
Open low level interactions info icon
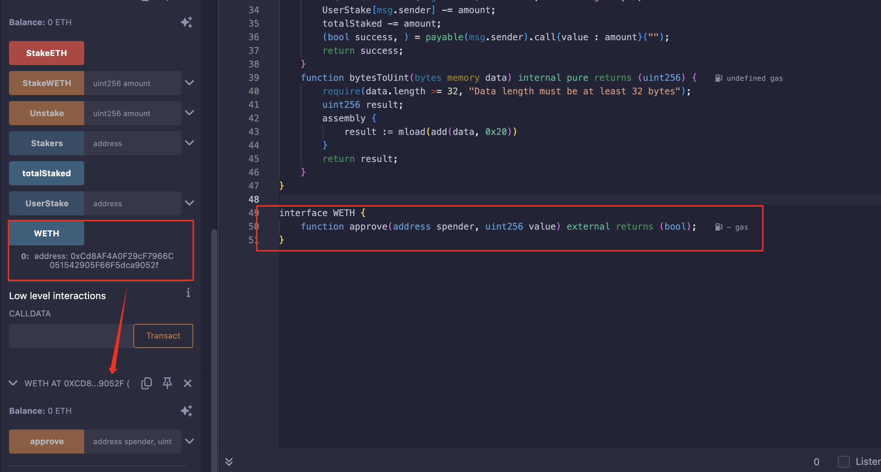click(188, 293)
